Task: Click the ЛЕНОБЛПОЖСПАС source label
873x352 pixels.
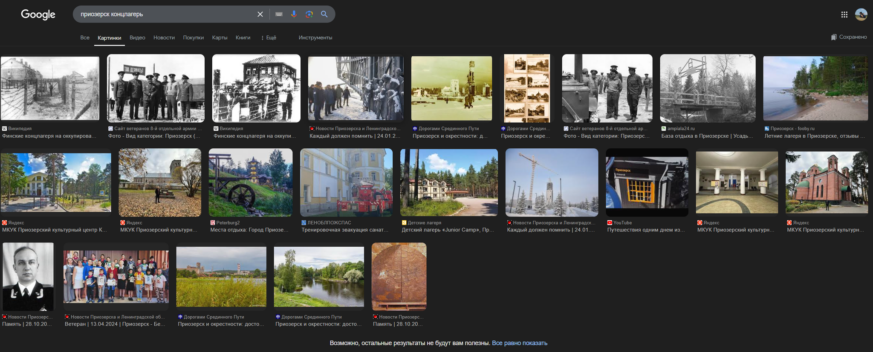Action: click(x=329, y=222)
